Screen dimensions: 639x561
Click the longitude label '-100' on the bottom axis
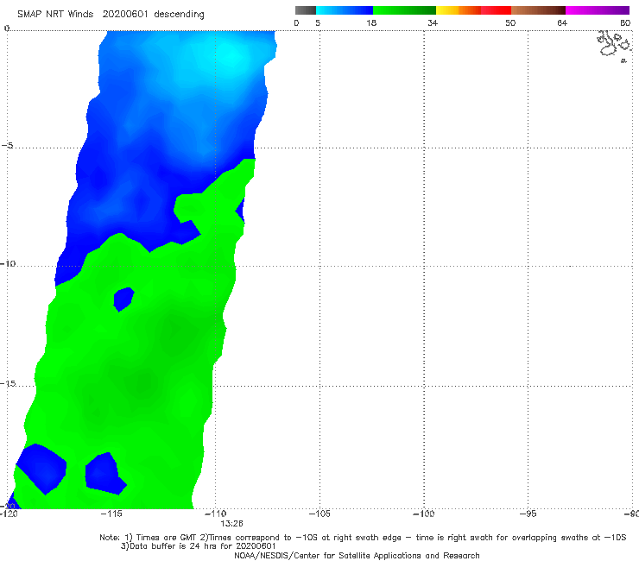pyautogui.click(x=424, y=514)
